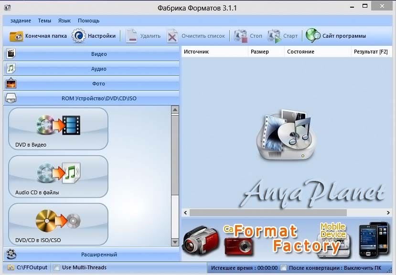Expand the Фото category
Viewport: 396px width, 275px height.
[91, 84]
